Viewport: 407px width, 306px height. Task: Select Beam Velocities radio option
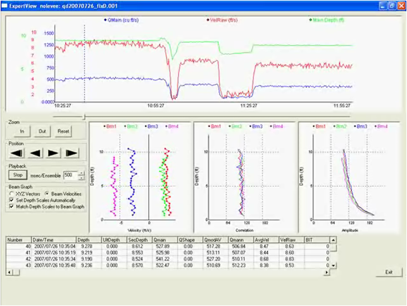click(47, 193)
